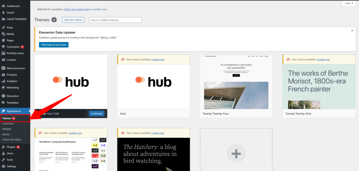Viewport: 359px width, 171px height.
Task: Click the 'Twenty Twenty-Four' theme name
Action: pos(216,113)
